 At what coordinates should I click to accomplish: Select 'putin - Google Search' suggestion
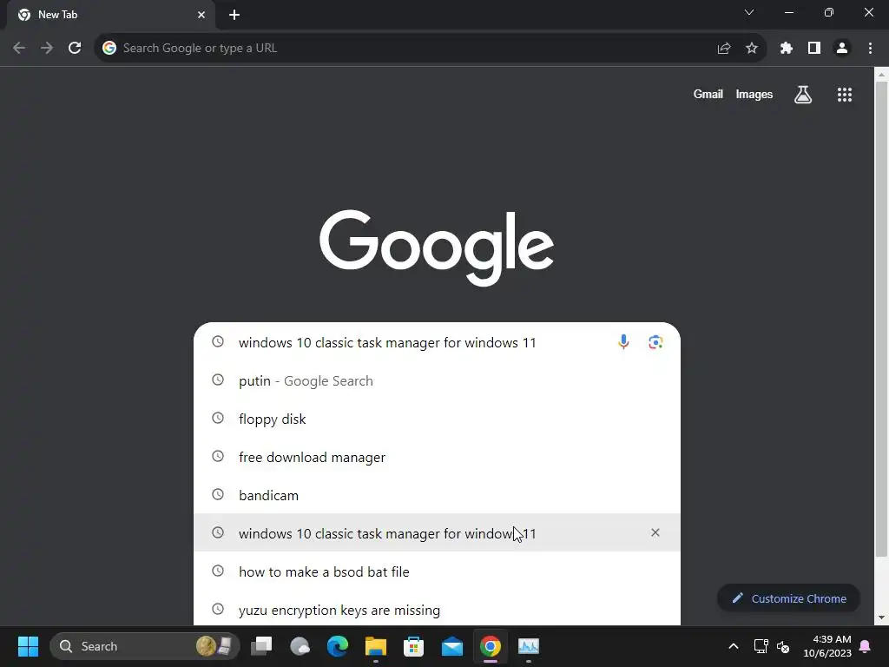pos(437,380)
